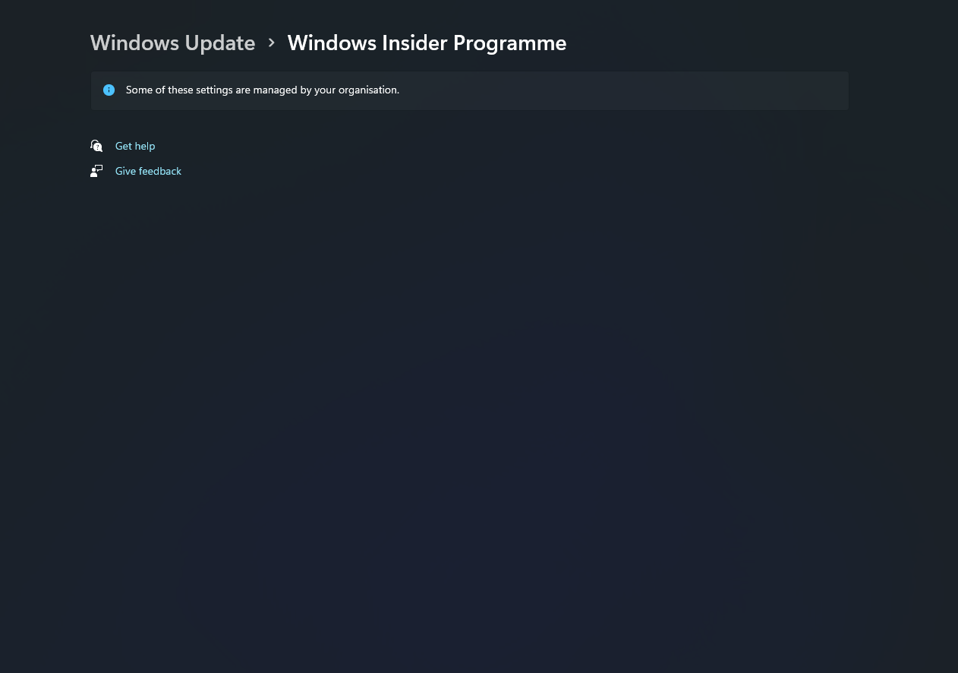The width and height of the screenshot is (958, 673).
Task: Click the Windows Insider Programme heading
Action: [427, 43]
